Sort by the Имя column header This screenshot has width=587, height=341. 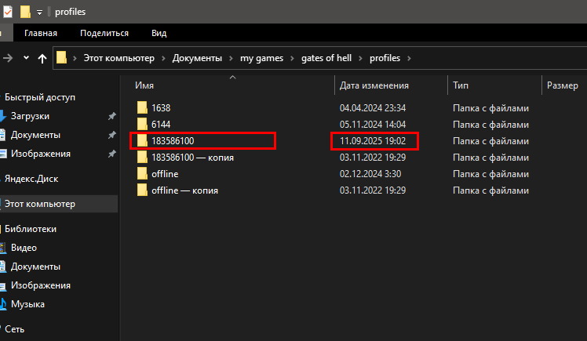144,85
